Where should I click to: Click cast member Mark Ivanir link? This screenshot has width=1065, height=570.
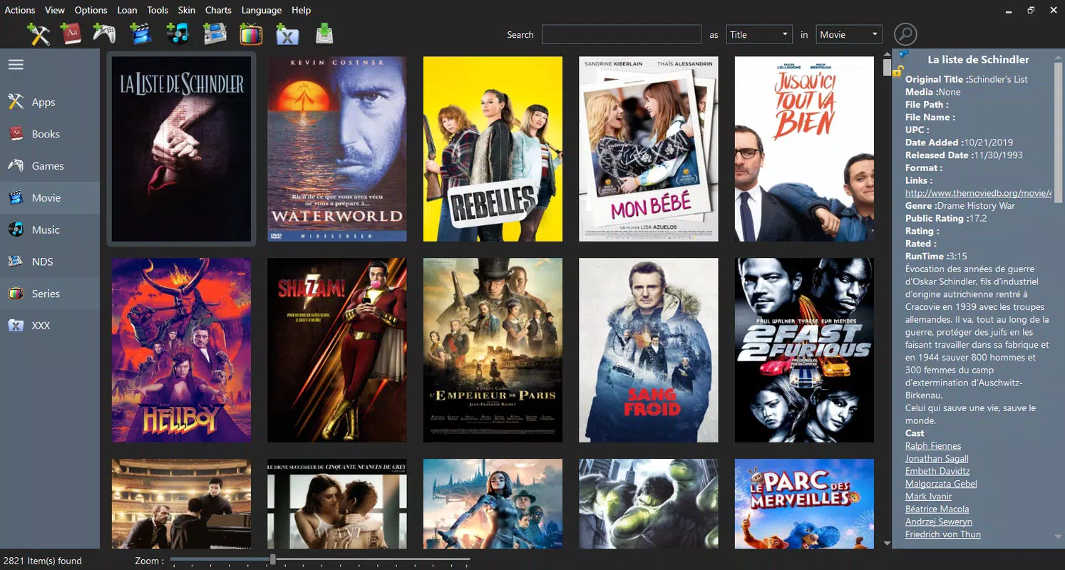coord(929,497)
